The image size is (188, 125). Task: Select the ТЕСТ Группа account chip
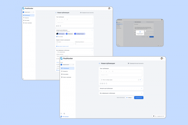tap(61, 34)
